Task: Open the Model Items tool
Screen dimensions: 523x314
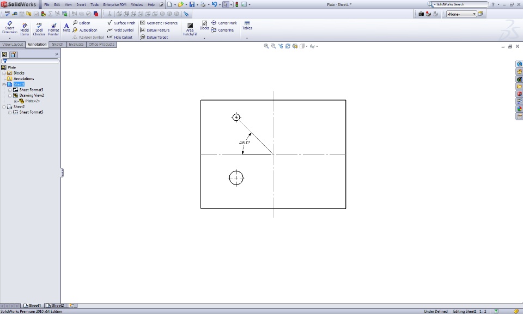Action: tap(25, 29)
